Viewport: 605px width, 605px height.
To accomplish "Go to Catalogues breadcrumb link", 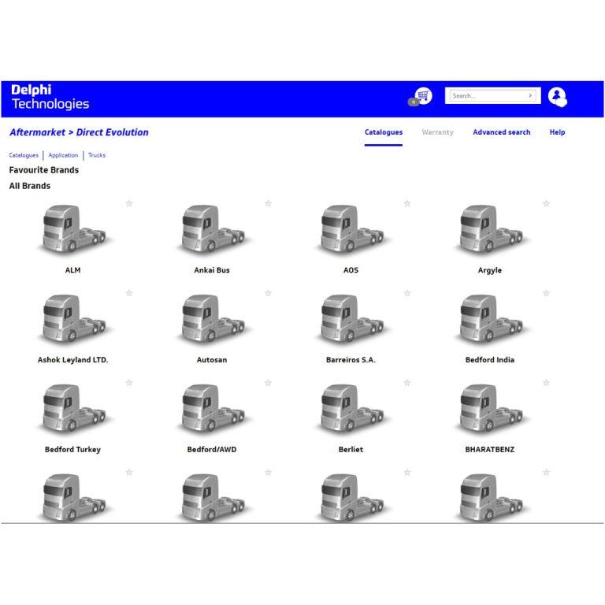I will 24,155.
